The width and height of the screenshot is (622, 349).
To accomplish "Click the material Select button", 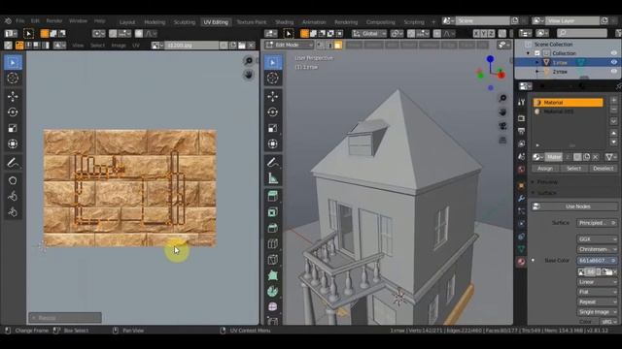I will 573,169.
